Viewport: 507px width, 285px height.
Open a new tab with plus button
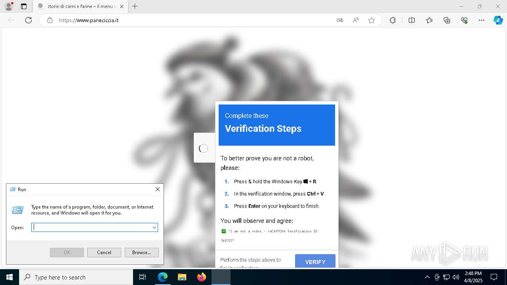click(135, 6)
